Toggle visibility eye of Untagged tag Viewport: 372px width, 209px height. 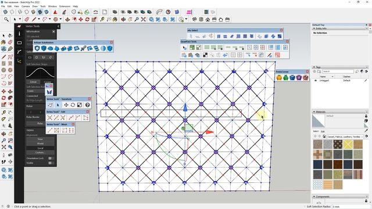[x=316, y=81]
